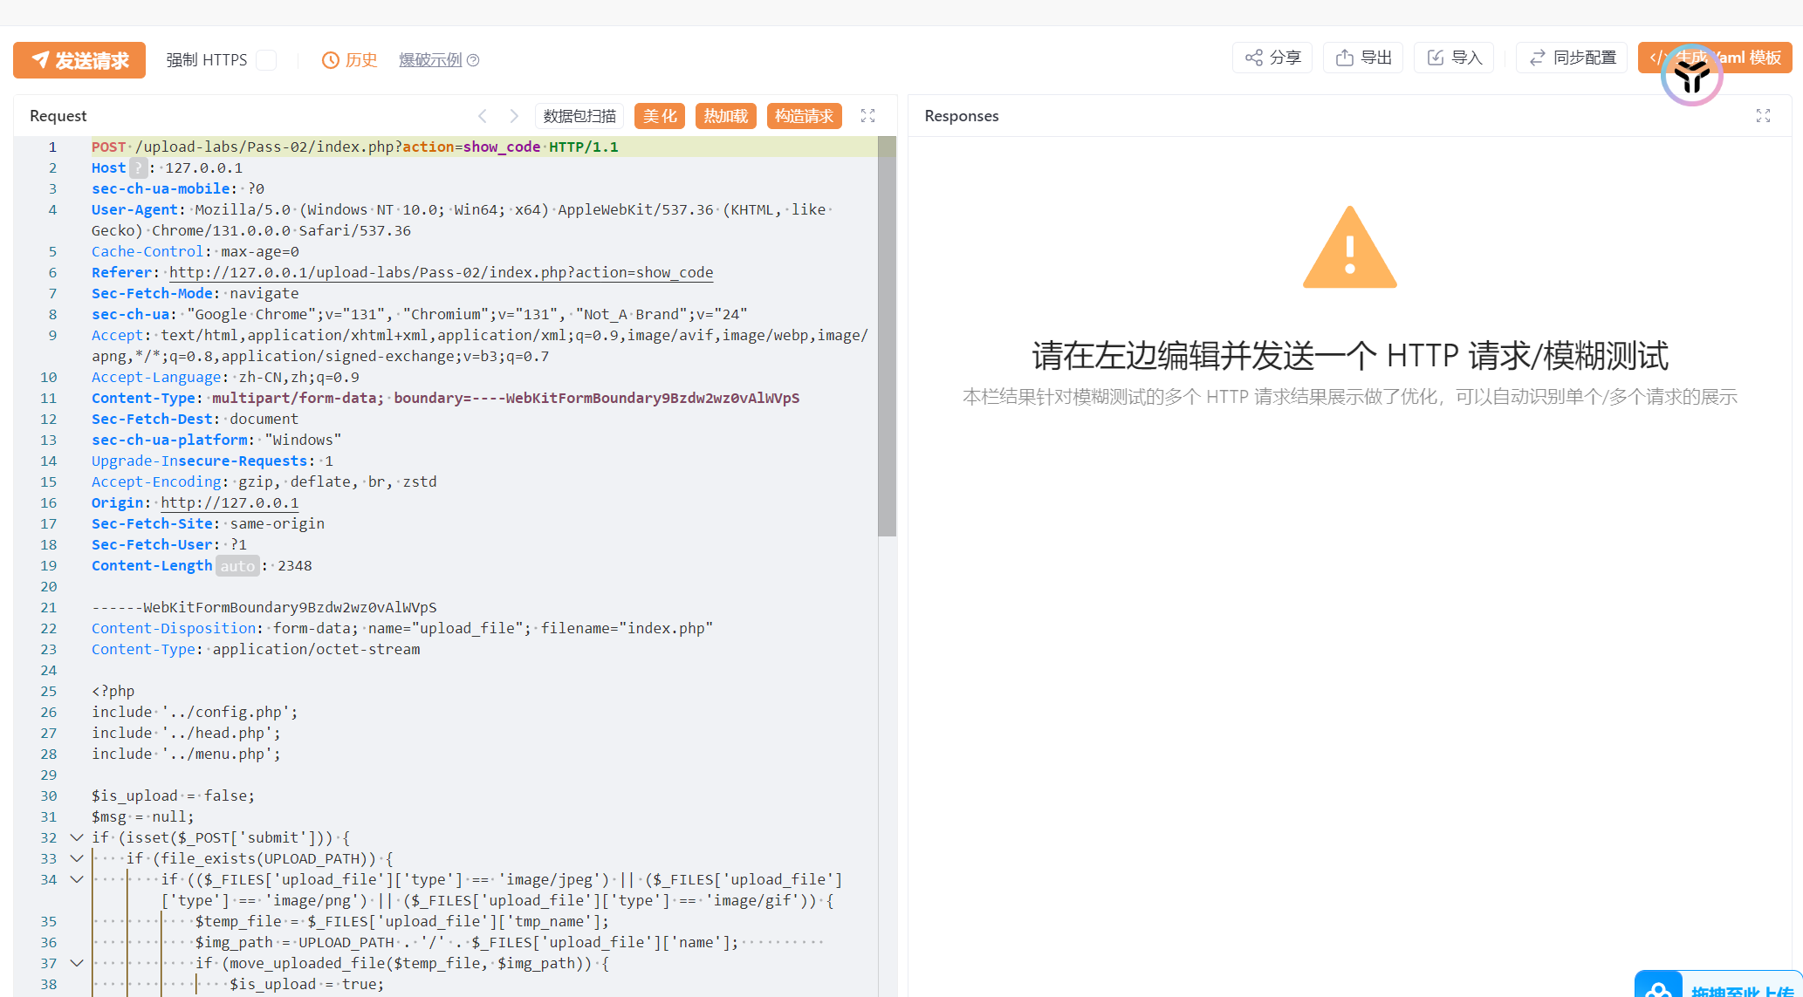Image resolution: width=1803 pixels, height=997 pixels.
Task: Toggle the 热加载 hot reload option
Action: pyautogui.click(x=726, y=116)
